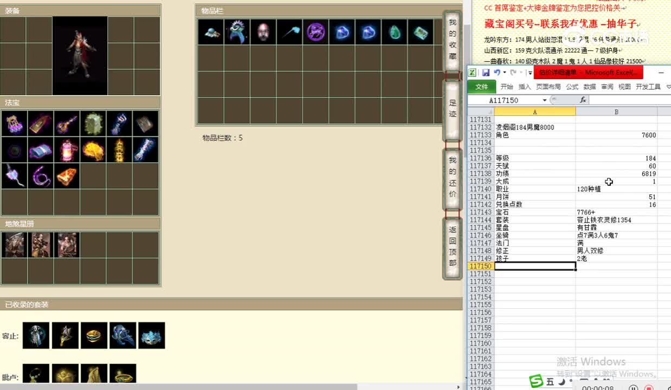
Task: Click cell reading 男人双修
Action: pos(616,251)
